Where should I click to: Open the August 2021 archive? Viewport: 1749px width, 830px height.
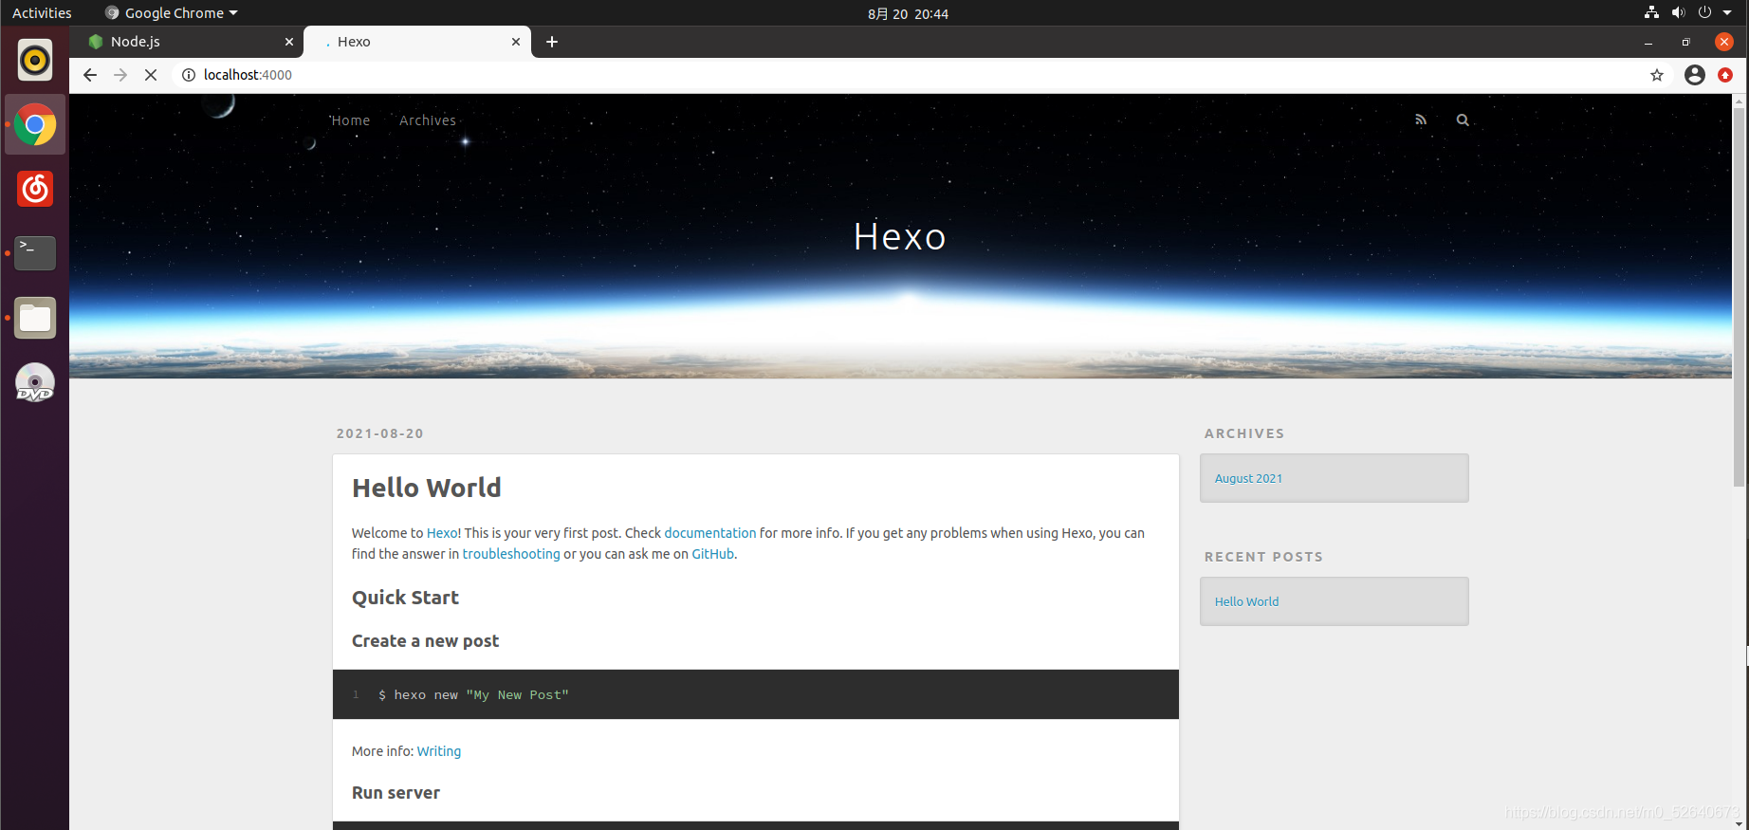pos(1248,478)
